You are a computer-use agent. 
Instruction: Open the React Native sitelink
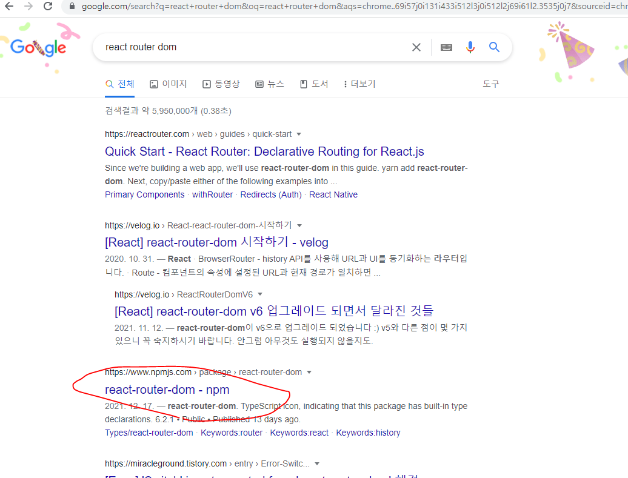coord(333,194)
